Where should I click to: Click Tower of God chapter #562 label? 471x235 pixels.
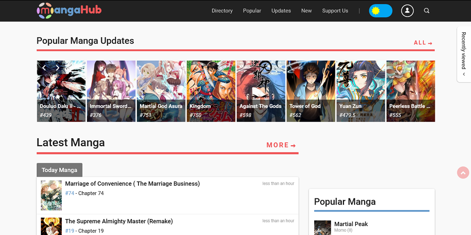[x=295, y=115]
